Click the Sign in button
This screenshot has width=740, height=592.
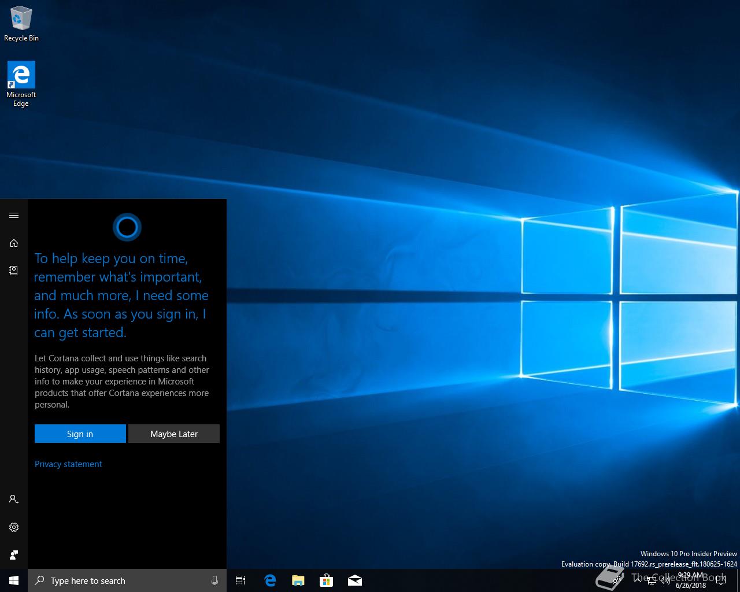point(80,434)
